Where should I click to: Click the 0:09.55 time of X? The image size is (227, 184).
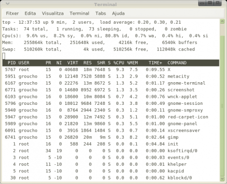point(155,70)
